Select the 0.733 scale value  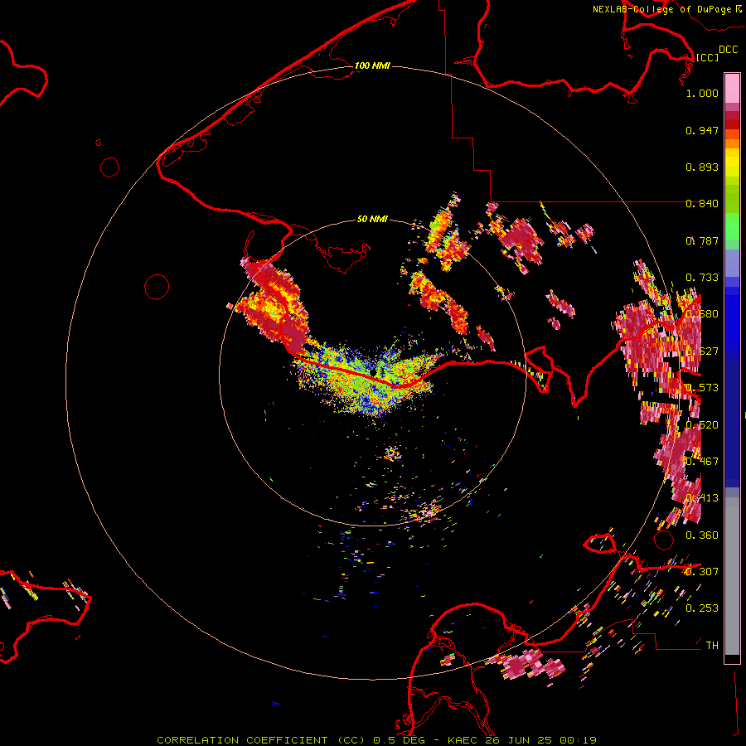pyautogui.click(x=702, y=278)
